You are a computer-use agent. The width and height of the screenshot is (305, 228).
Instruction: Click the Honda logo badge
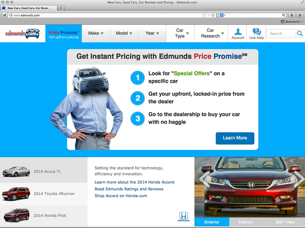(x=184, y=217)
